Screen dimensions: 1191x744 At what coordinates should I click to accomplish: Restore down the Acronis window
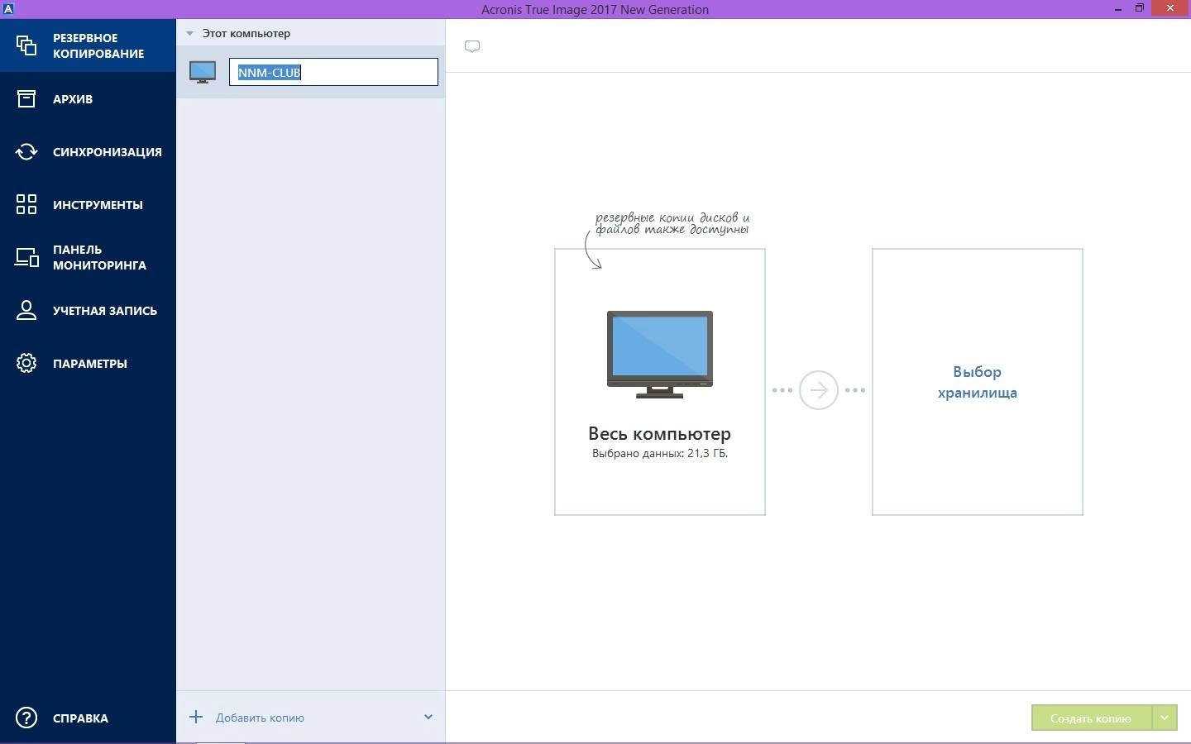pyautogui.click(x=1139, y=8)
